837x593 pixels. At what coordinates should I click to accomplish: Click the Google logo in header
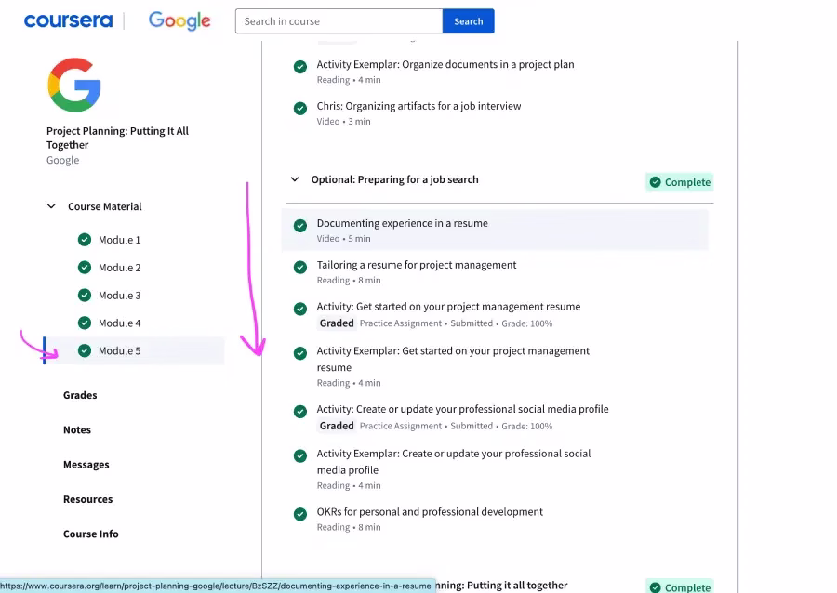[179, 20]
